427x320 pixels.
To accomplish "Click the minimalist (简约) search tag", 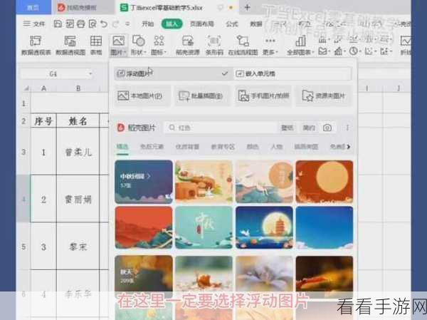I will tap(309, 128).
